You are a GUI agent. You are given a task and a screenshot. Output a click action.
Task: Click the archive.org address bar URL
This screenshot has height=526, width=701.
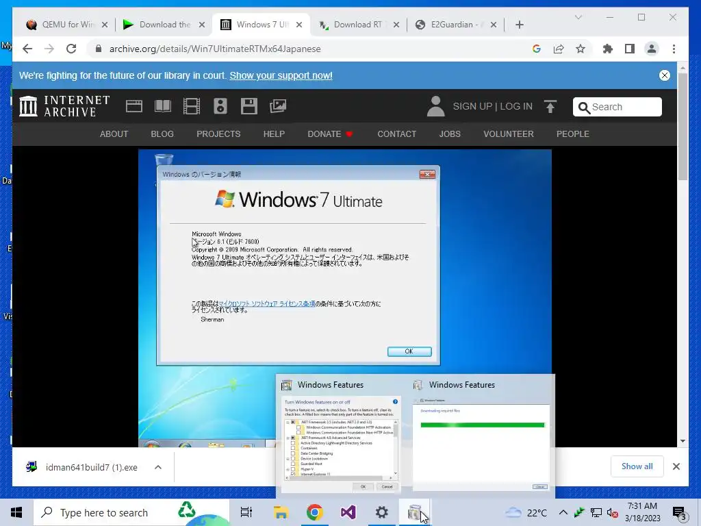(215, 49)
